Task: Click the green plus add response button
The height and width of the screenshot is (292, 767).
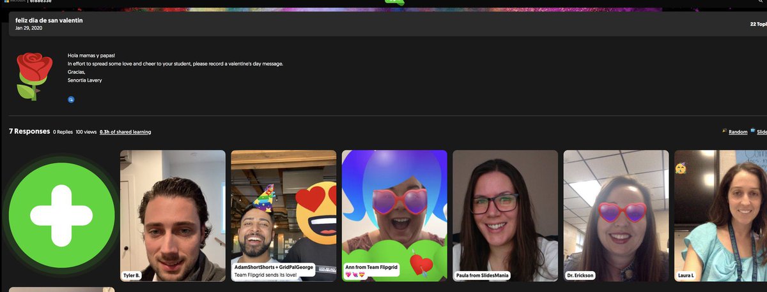Action: point(61,215)
